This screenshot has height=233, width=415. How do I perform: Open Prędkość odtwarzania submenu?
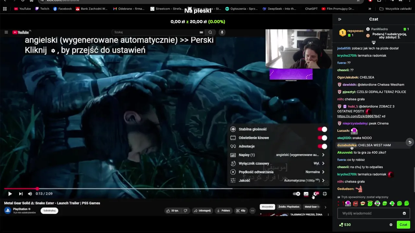coord(278,172)
